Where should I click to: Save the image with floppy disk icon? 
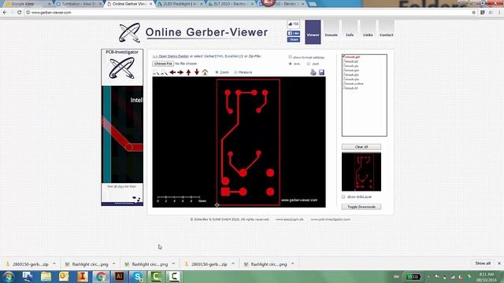click(x=321, y=72)
